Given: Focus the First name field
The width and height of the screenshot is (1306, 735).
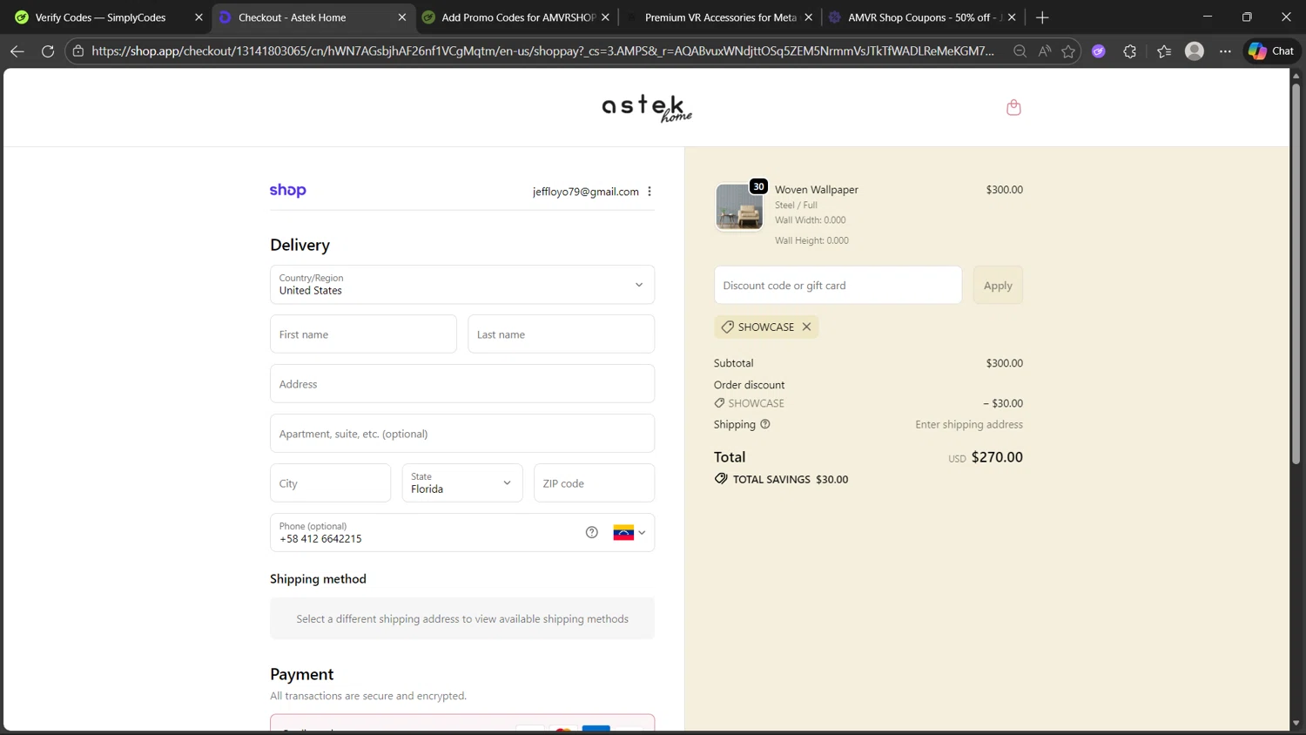Looking at the screenshot, I should [x=363, y=334].
